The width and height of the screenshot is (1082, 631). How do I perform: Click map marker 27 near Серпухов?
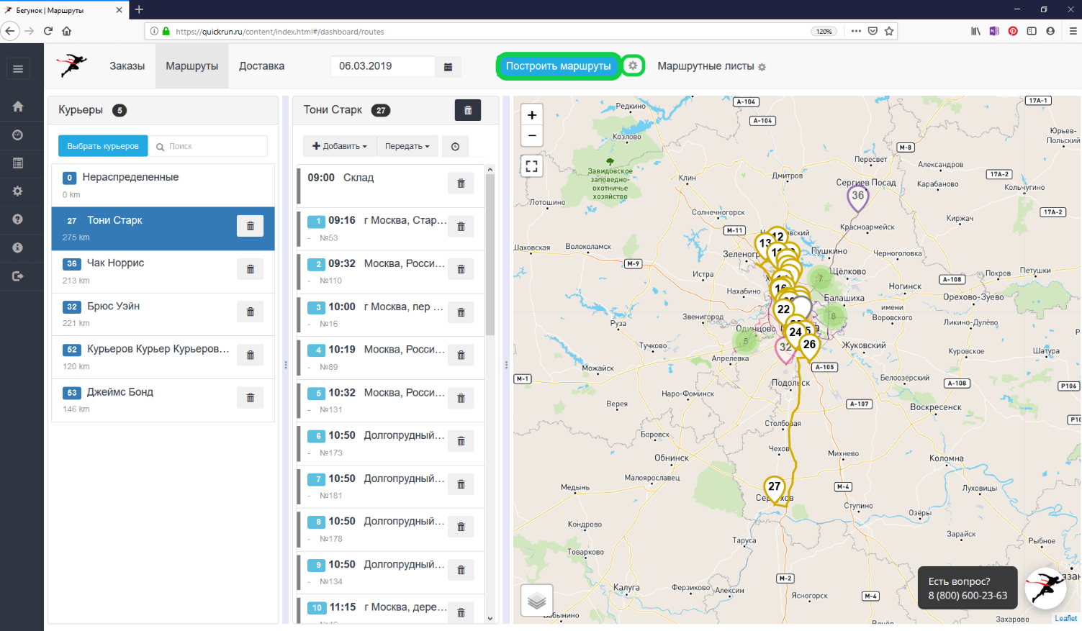(x=775, y=488)
